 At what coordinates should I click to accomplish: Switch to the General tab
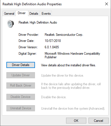pos(9,14)
